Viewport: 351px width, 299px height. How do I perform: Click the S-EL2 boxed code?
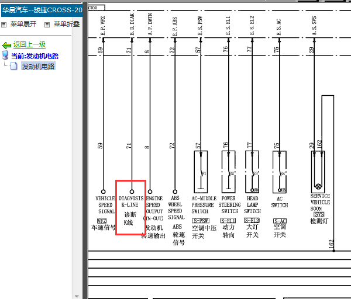(x=252, y=221)
